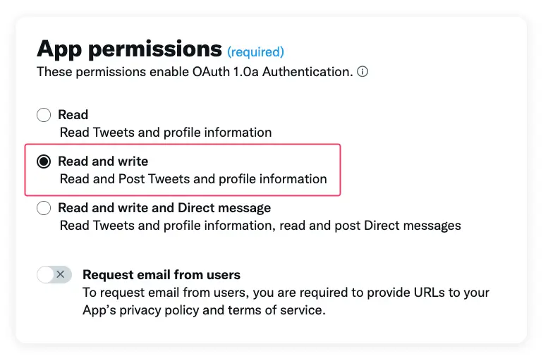548x361 pixels.
Task: Click empty space inside the red highlighted box
Action: pos(245,159)
